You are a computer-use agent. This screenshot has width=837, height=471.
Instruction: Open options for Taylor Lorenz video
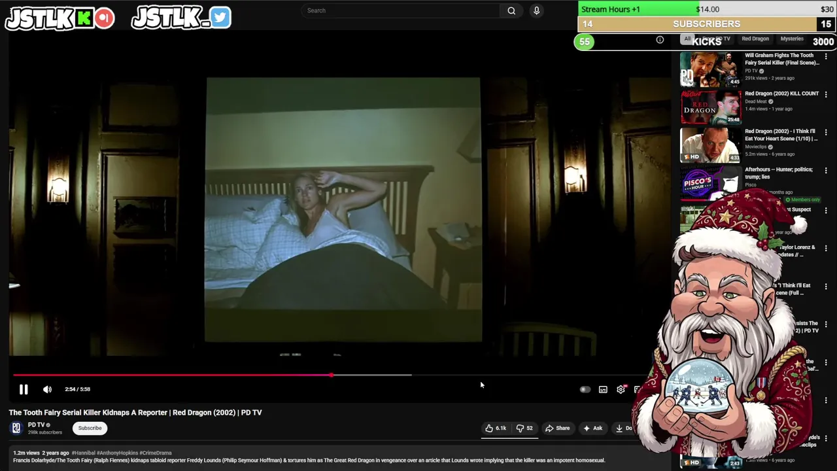pyautogui.click(x=826, y=249)
